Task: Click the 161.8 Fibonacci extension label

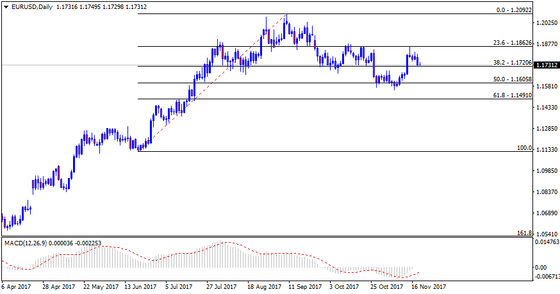Action: tap(525, 233)
